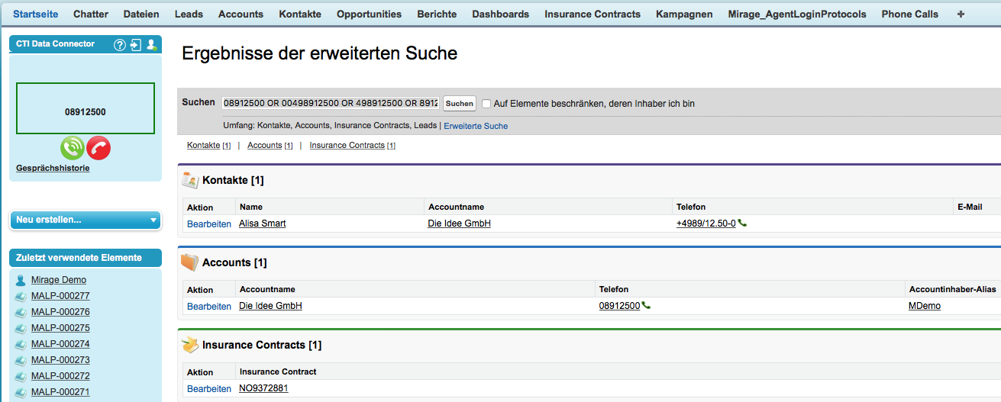Open the Gesprächshistorie link
Image resolution: width=1001 pixels, height=402 pixels.
tap(53, 168)
